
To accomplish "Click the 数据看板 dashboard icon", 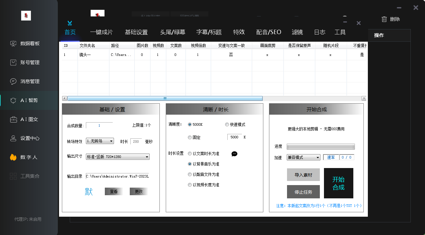I will tap(13, 44).
